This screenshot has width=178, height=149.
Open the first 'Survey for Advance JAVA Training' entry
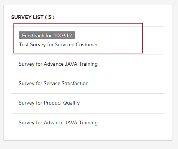pos(58,64)
